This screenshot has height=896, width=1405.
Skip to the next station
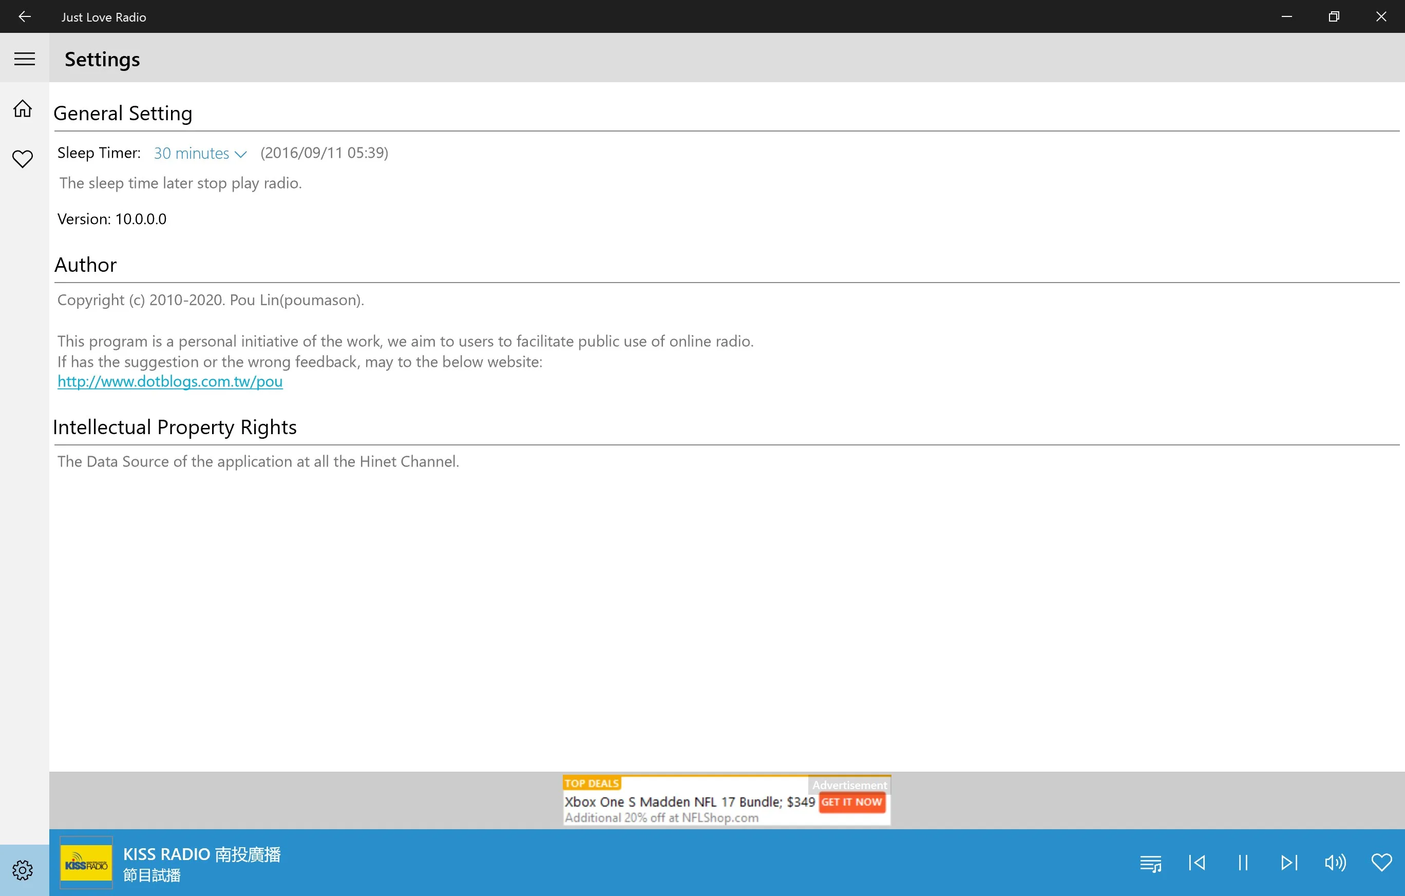[x=1289, y=863]
